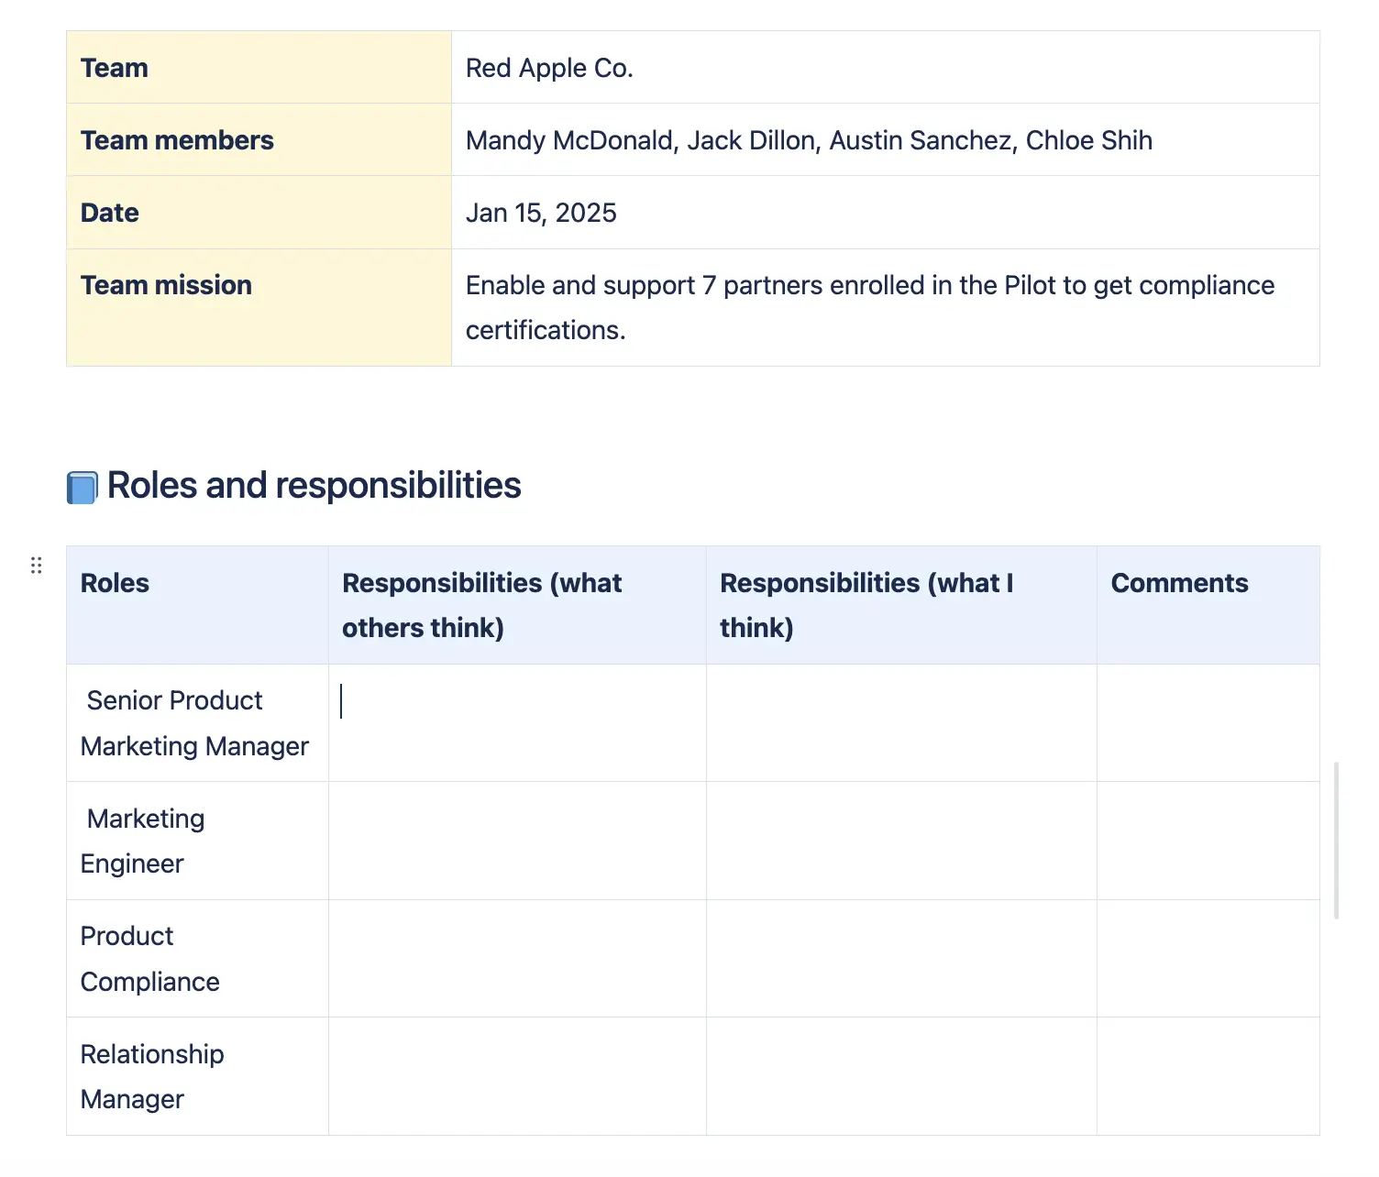Viewport: 1379px width, 1177px height.
Task: Click the blue book emoji beside the heading
Action: (83, 488)
